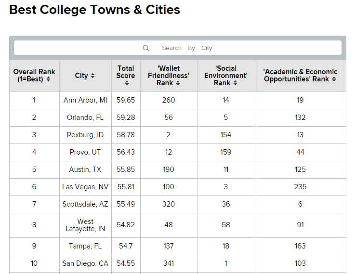Select the Orlando, FL row city name
The height and width of the screenshot is (274, 355).
tap(85, 117)
